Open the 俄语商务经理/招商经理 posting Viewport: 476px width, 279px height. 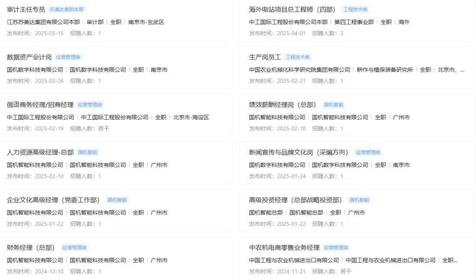(x=40, y=105)
